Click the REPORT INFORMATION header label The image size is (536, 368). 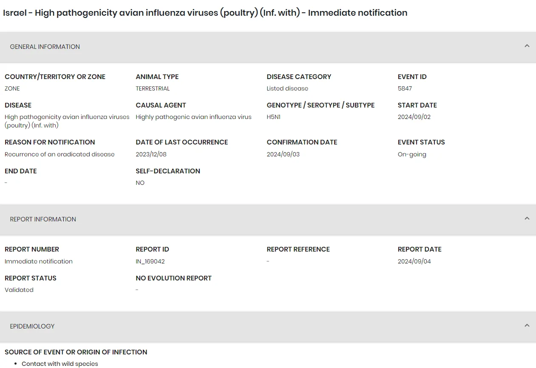(x=43, y=219)
